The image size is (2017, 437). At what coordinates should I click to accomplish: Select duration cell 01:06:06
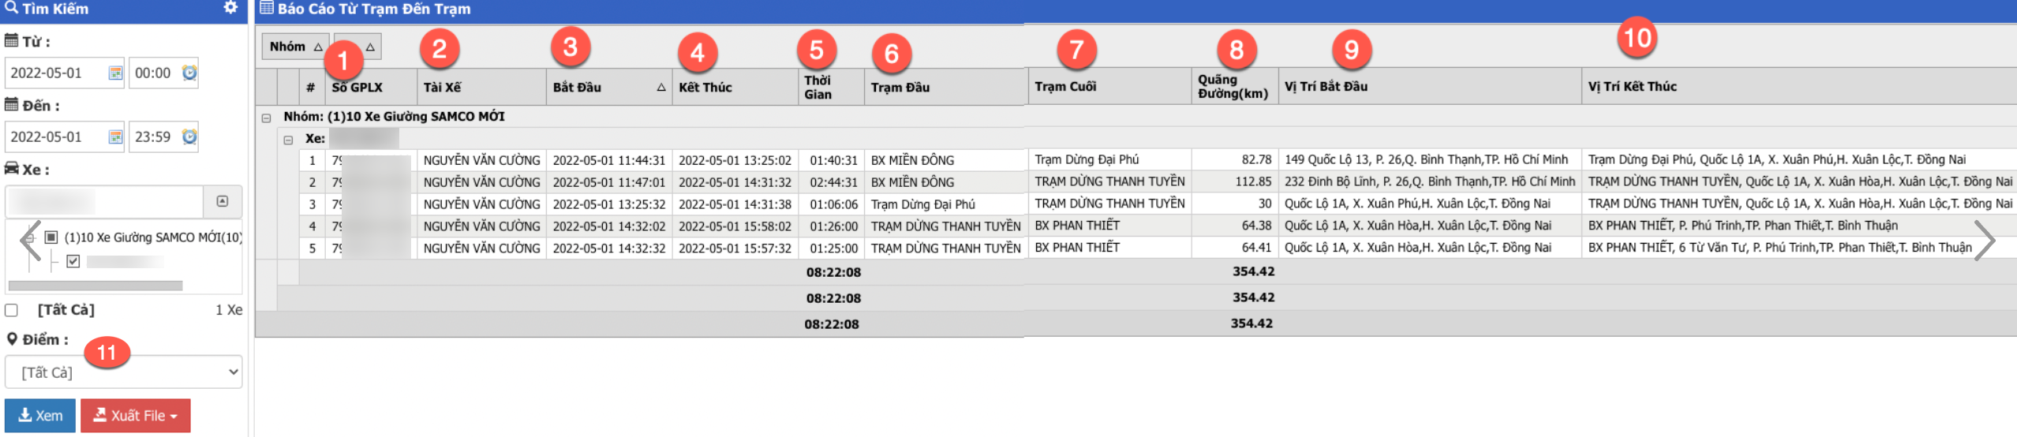(x=833, y=205)
